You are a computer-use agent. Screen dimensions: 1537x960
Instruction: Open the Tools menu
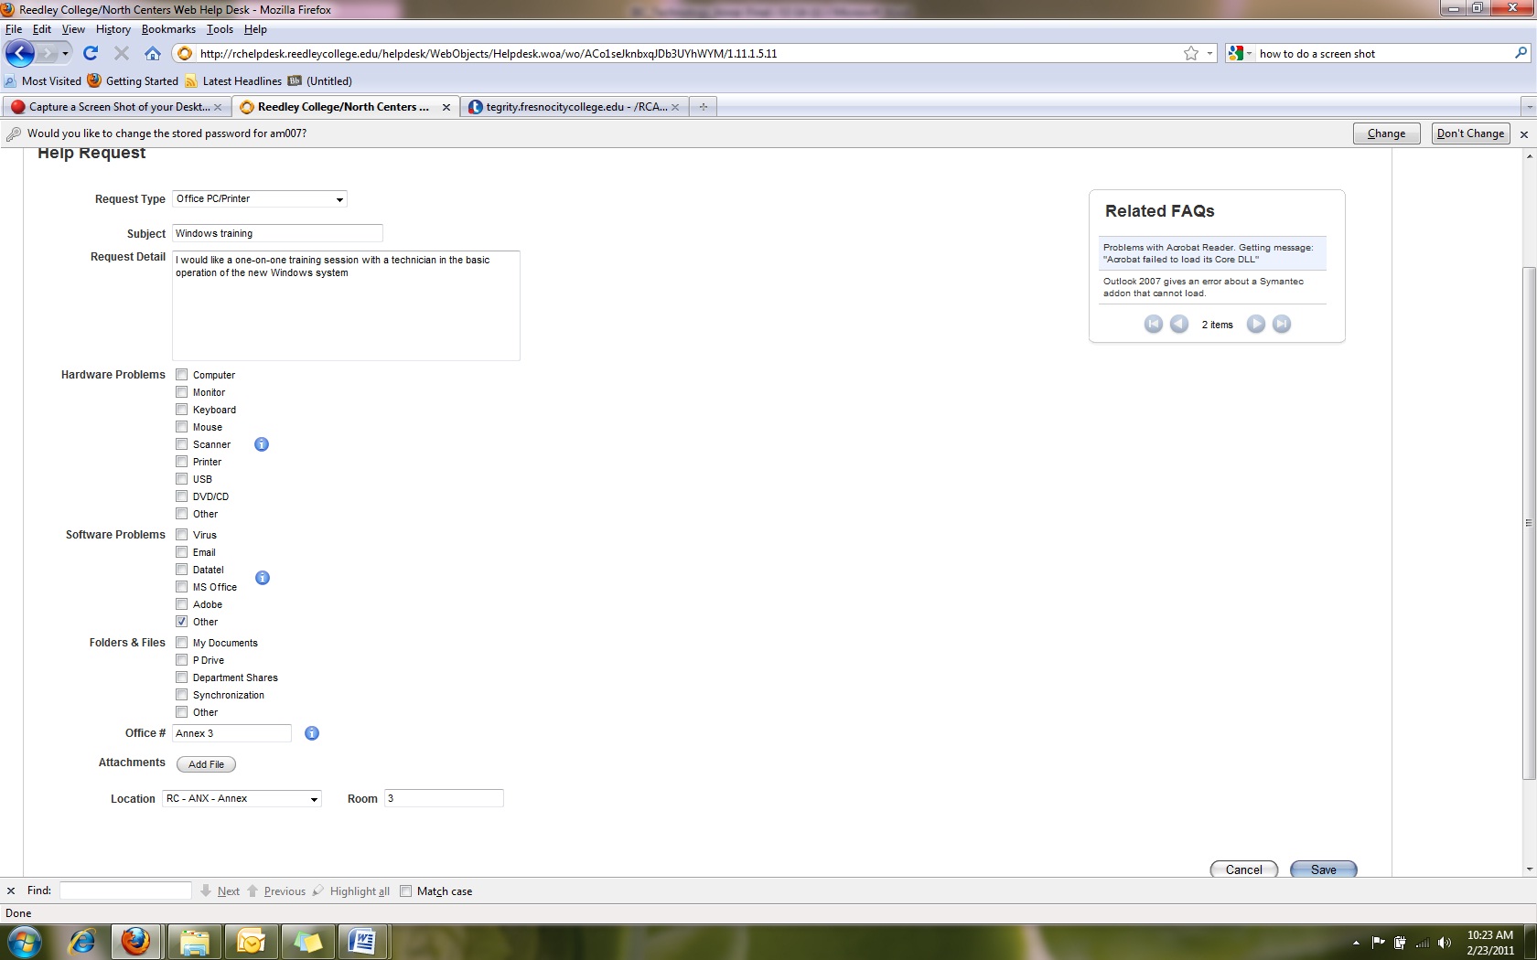click(220, 29)
